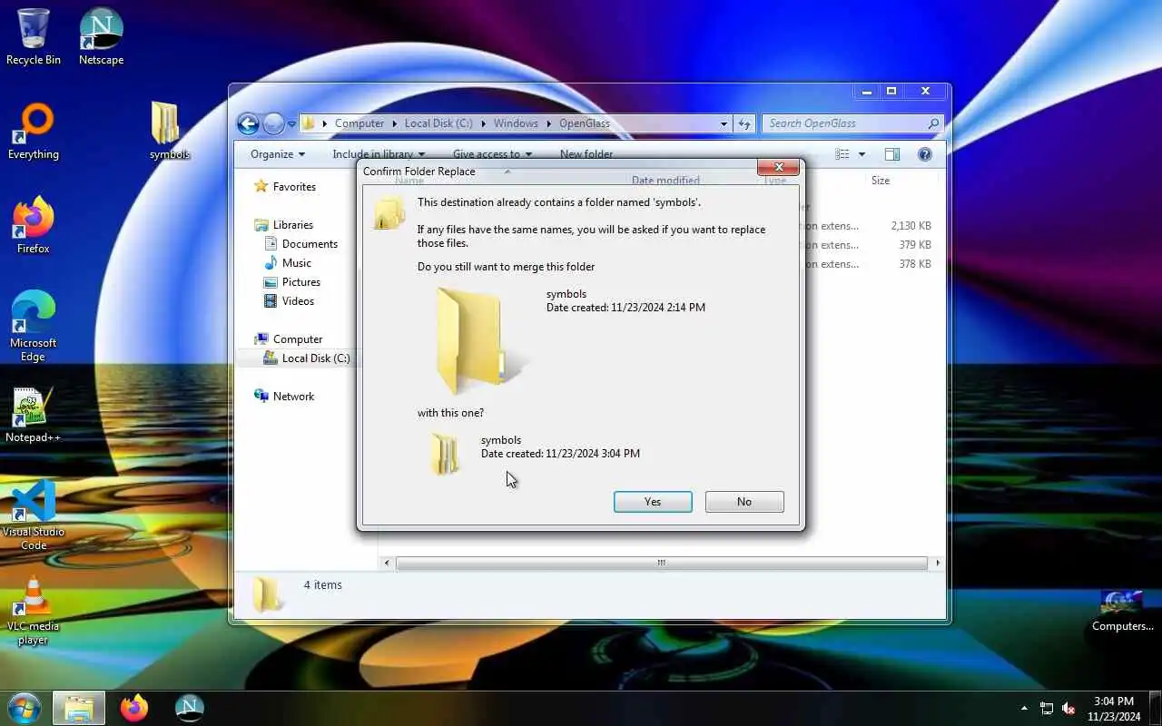Click the horizontal scrollbar thumb in Explorer
Viewport: 1162px width, 726px height.
click(x=662, y=563)
